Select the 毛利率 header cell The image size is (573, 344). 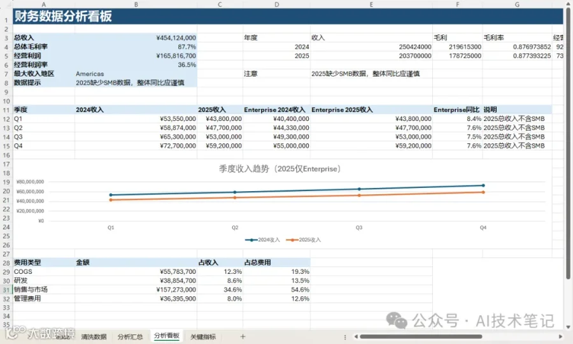[517, 38]
